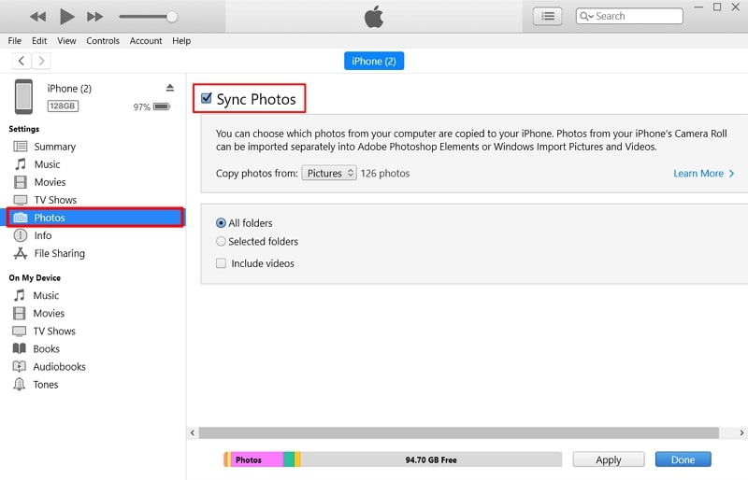Open the Controls menu
The height and width of the screenshot is (480, 748).
coord(103,41)
